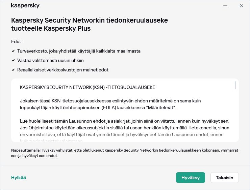Go back with the Takaisin button

[x=224, y=178]
